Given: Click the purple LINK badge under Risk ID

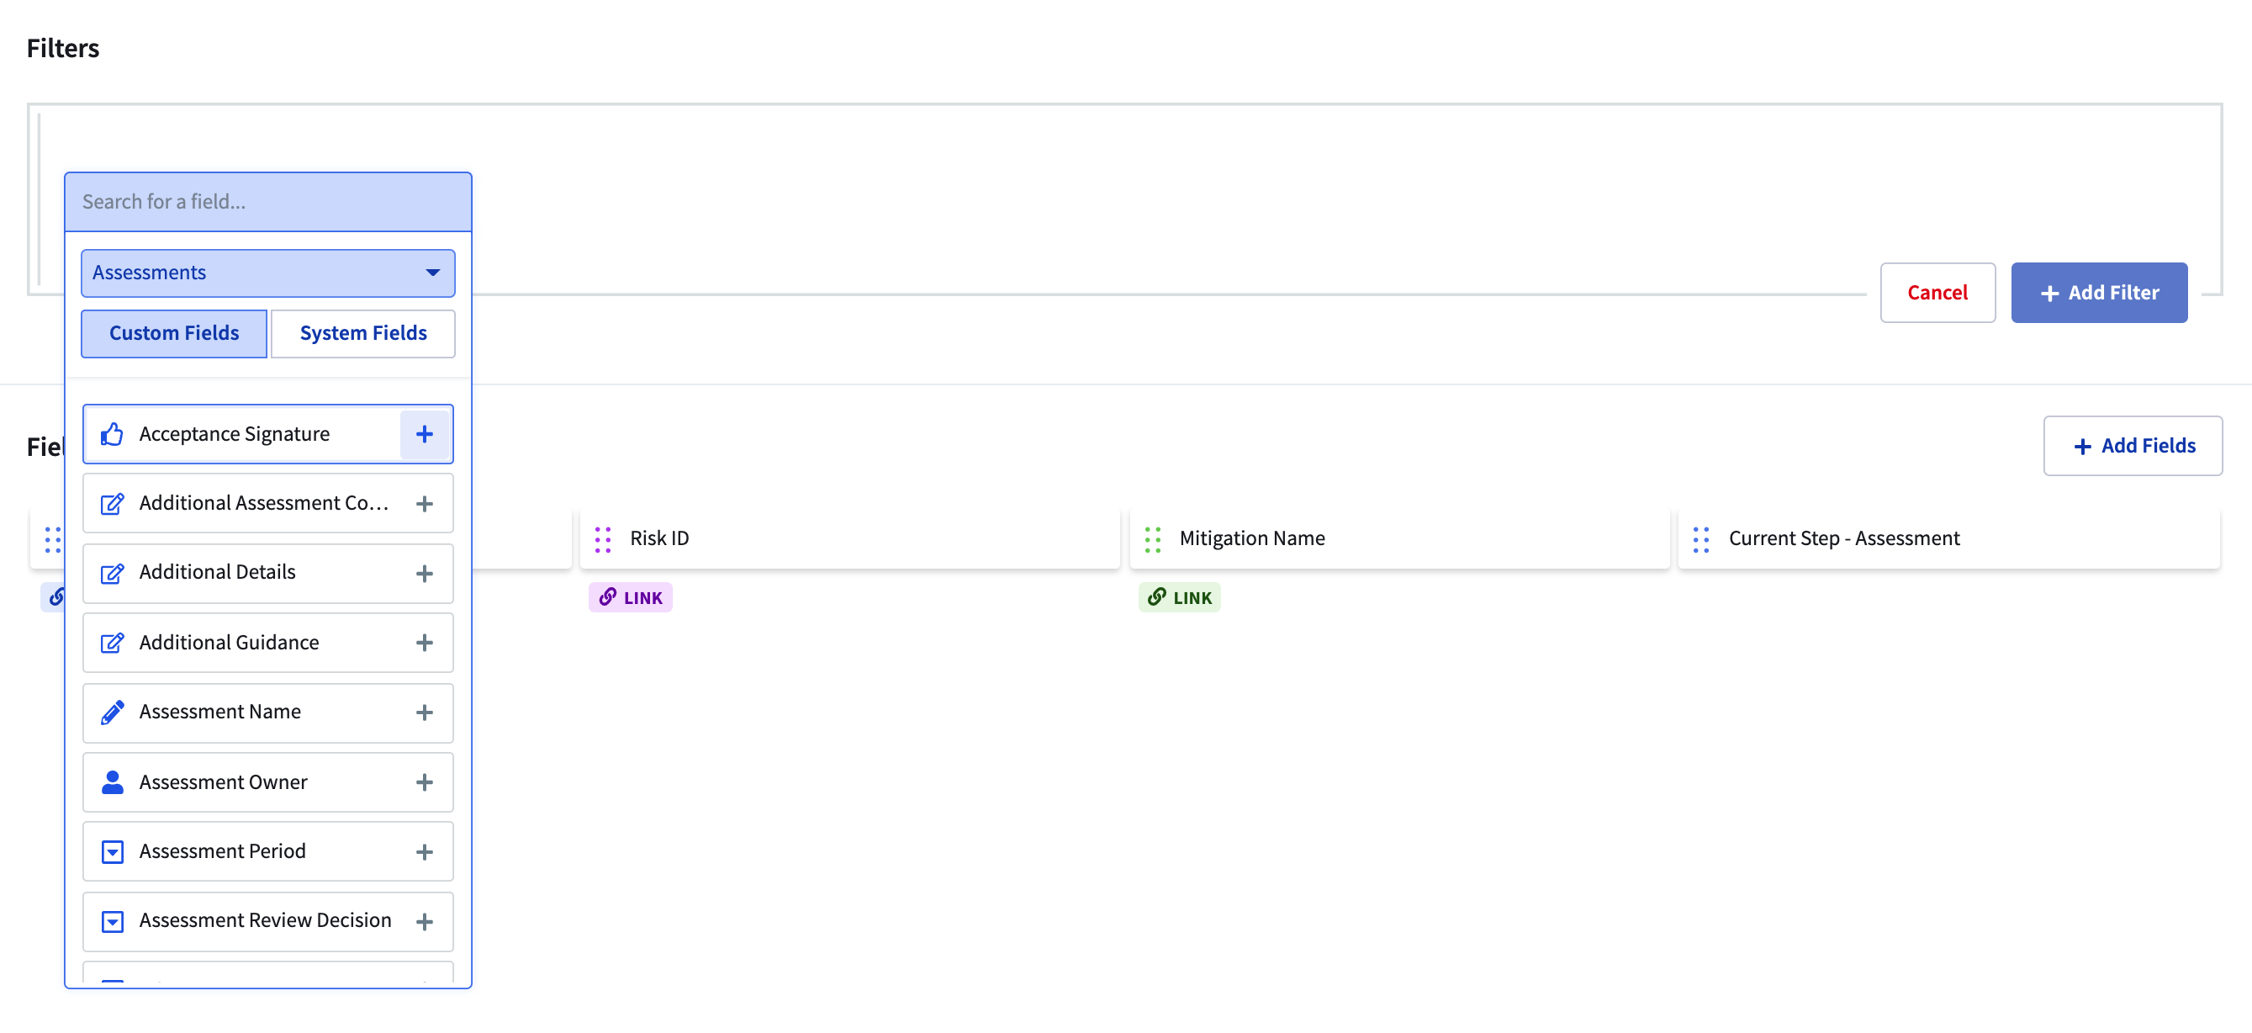Looking at the screenshot, I should tap(630, 596).
